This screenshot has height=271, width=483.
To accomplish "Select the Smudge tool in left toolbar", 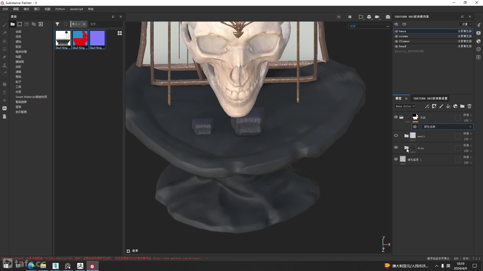I will [x=5, y=57].
